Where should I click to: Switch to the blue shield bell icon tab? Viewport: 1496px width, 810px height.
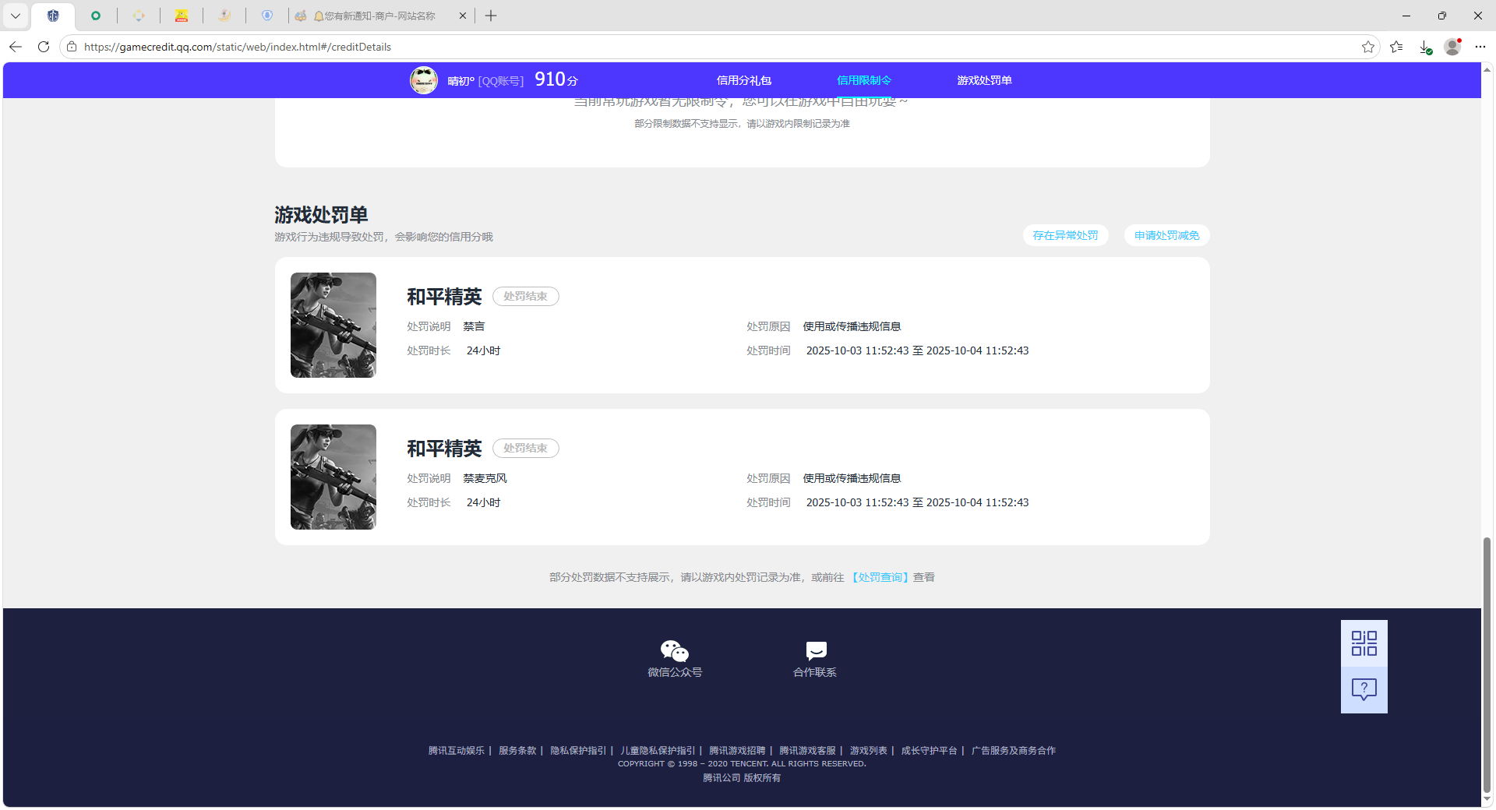click(267, 16)
